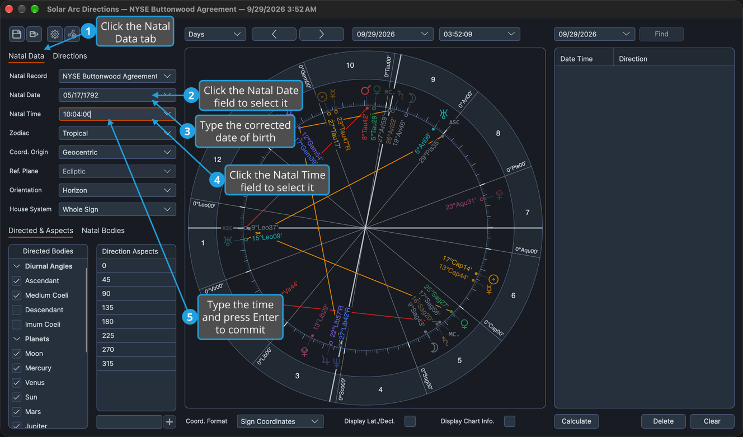This screenshot has width=743, height=437.
Task: Enable the Descendant checkbox
Action: pos(17,310)
